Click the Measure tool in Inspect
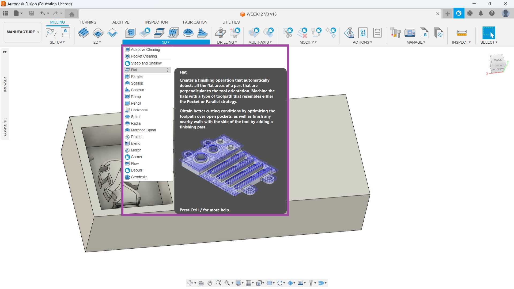514x289 pixels. [462, 33]
